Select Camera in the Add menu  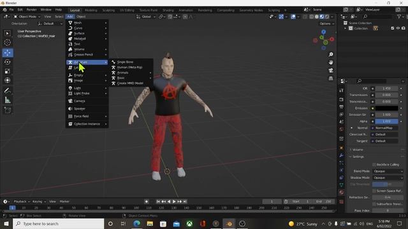(87, 101)
